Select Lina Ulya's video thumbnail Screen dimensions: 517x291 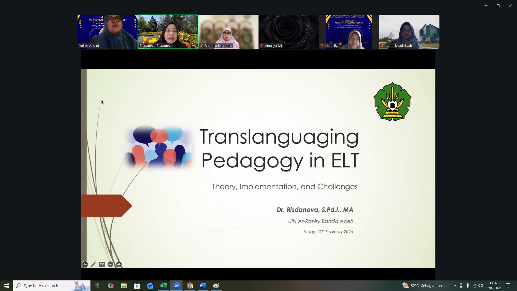349,32
